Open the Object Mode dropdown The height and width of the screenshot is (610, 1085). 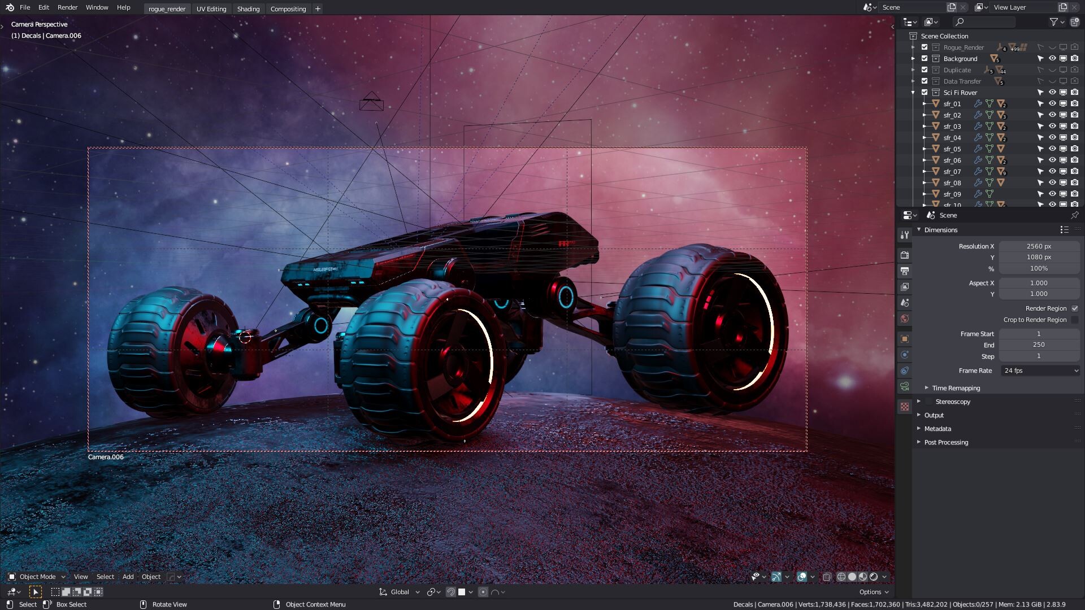[x=37, y=577]
